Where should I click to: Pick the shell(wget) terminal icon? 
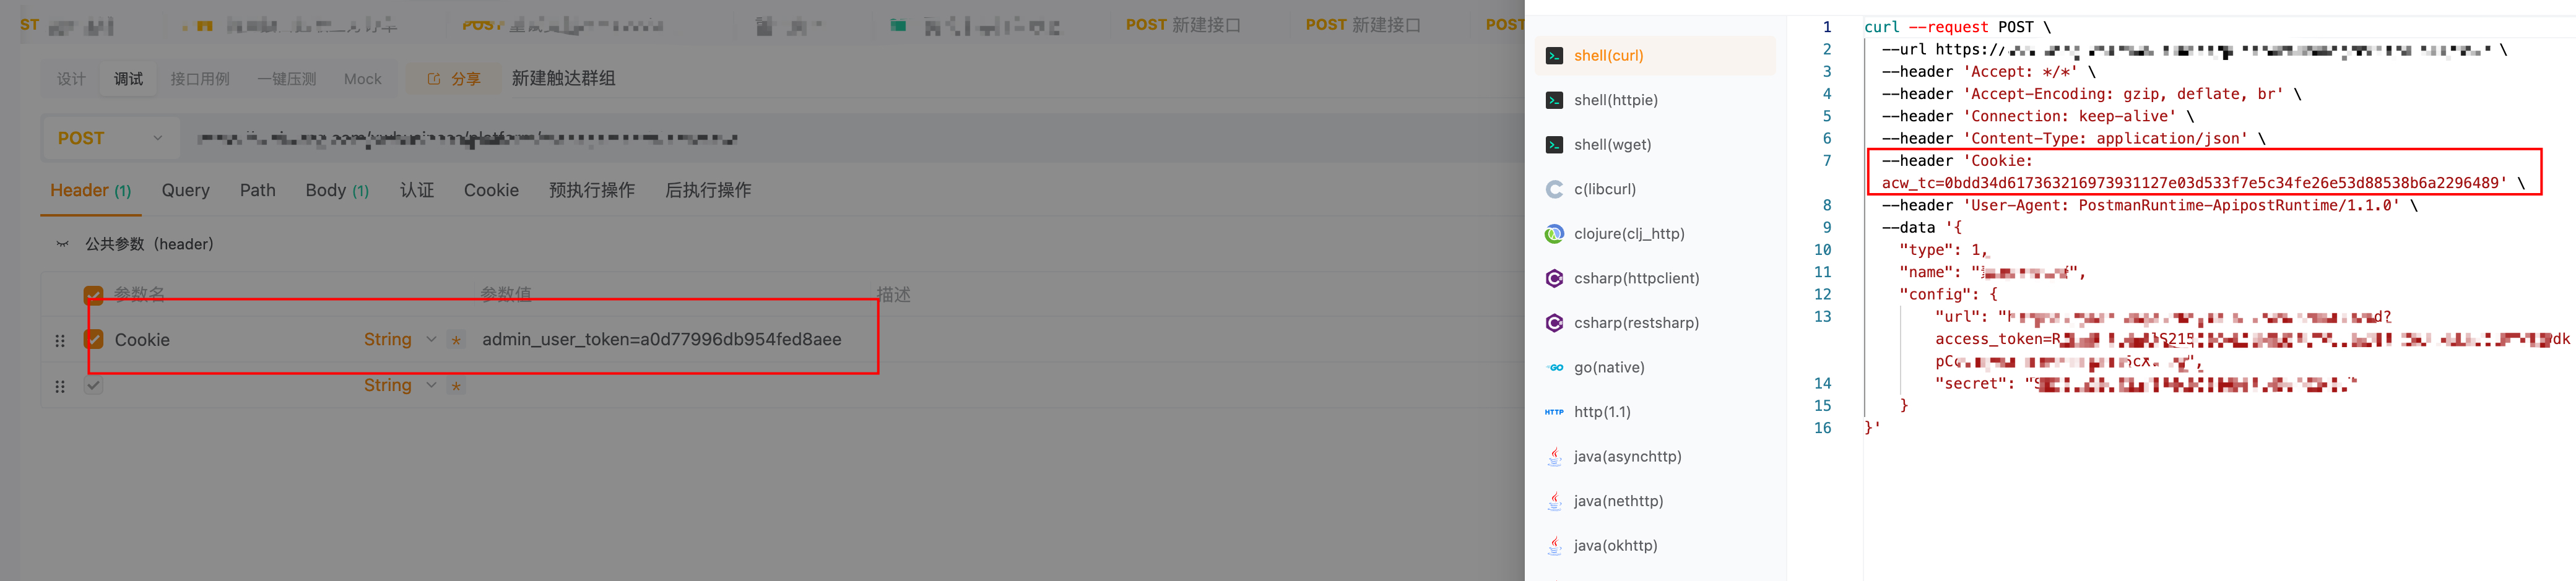[x=1554, y=145]
